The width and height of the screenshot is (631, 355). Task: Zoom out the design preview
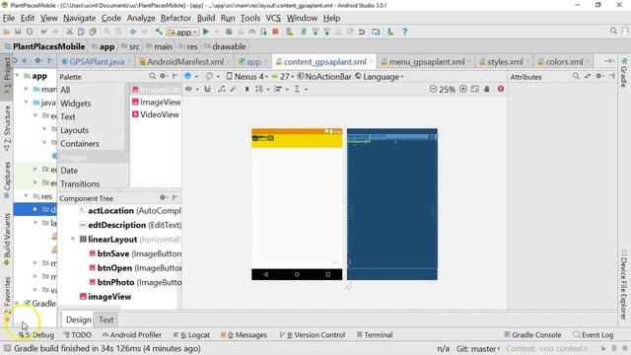pyautogui.click(x=433, y=89)
